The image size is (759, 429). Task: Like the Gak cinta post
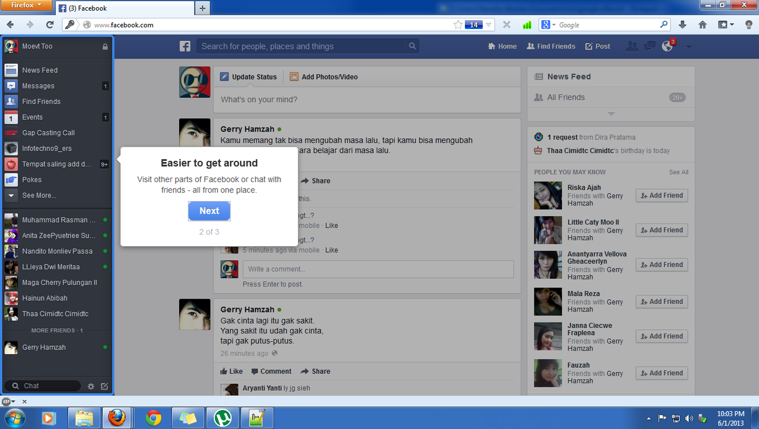[x=231, y=371]
